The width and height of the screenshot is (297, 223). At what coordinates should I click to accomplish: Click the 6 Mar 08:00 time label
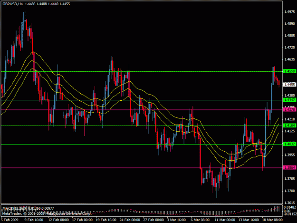[200, 220]
